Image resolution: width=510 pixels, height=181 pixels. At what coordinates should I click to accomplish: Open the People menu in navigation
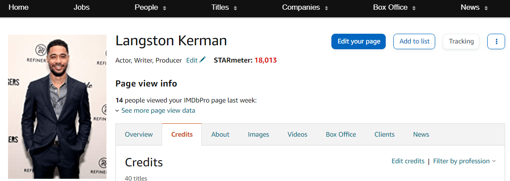coord(150,8)
